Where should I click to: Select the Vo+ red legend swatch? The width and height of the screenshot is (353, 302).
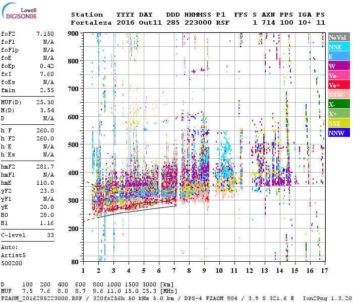click(x=339, y=85)
